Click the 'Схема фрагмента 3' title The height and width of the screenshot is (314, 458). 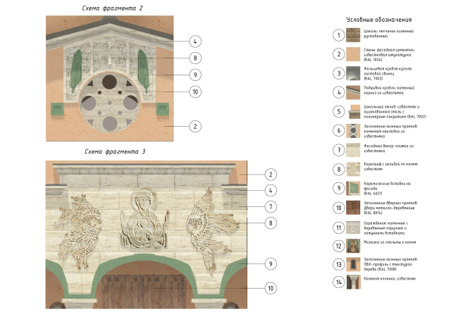pyautogui.click(x=115, y=151)
